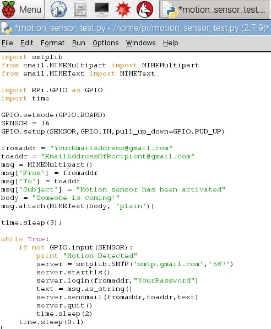Click the "YourPassword" string
The width and height of the screenshot is (271, 329).
[x=164, y=281]
